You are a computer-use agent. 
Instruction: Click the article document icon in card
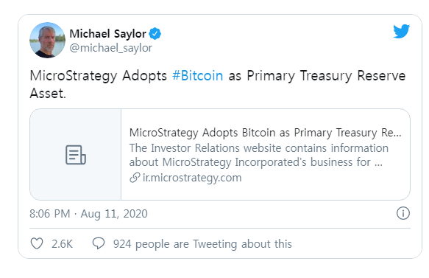76,155
